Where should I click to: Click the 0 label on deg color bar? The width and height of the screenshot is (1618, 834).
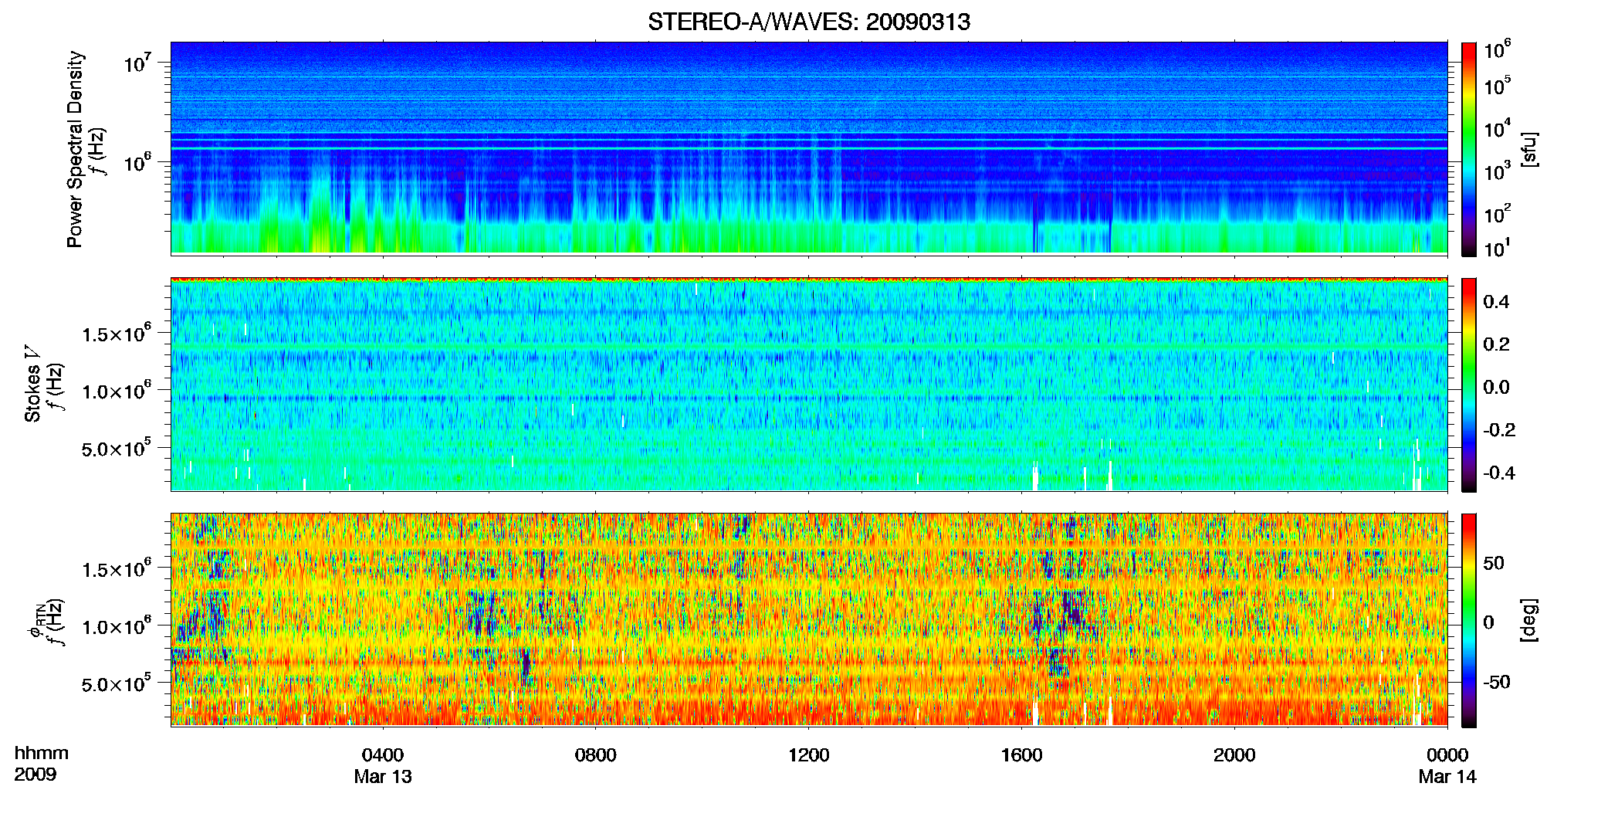1489,622
